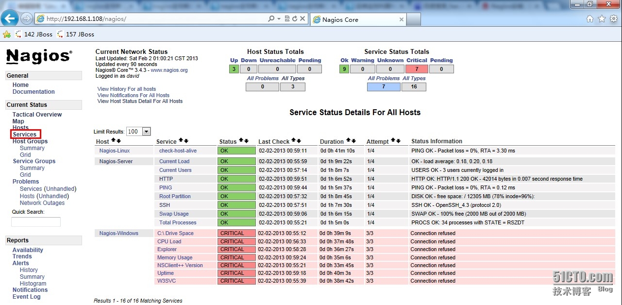The height and width of the screenshot is (305, 622).
Task: Click the refresh icon in address bar
Action: pos(294,19)
